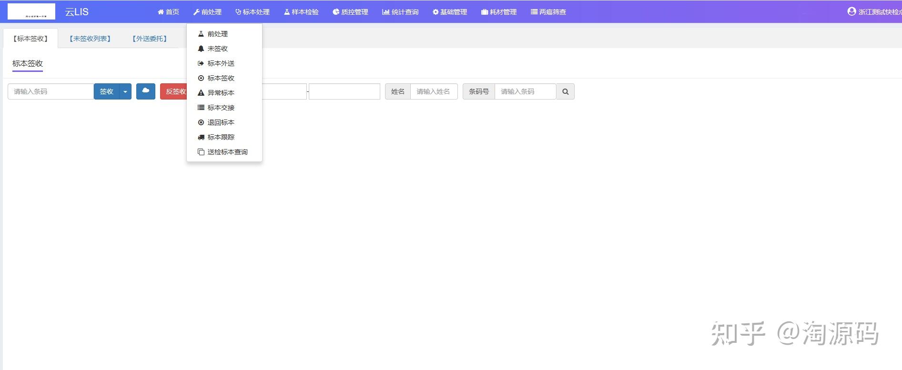Click the magnifier search button

pyautogui.click(x=565, y=91)
